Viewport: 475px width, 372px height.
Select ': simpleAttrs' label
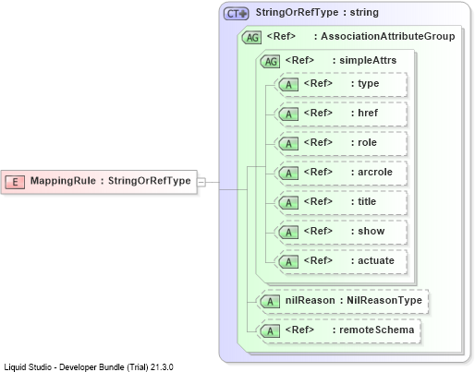point(364,60)
